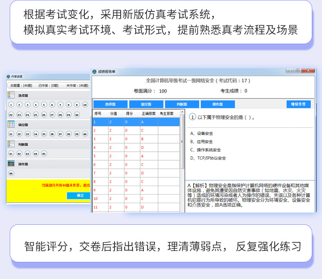The image size is (322, 279).
Task: Switch to the 填空题 tab in report
Action: (x=146, y=104)
